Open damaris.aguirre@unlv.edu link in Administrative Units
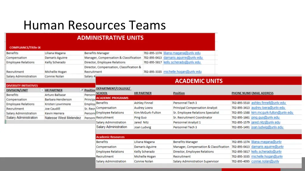The image size is (305, 171). 183,58
